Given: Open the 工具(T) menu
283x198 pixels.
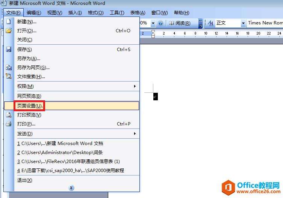Looking at the screenshot, I should click(117, 13).
